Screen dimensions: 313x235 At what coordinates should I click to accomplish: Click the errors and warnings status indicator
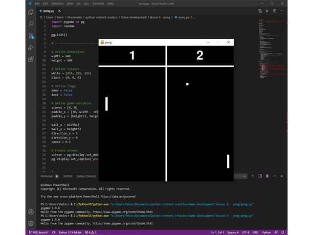coord(90,232)
